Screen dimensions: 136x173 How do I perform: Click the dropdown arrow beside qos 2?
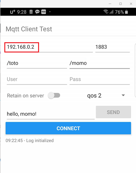tap(123, 95)
